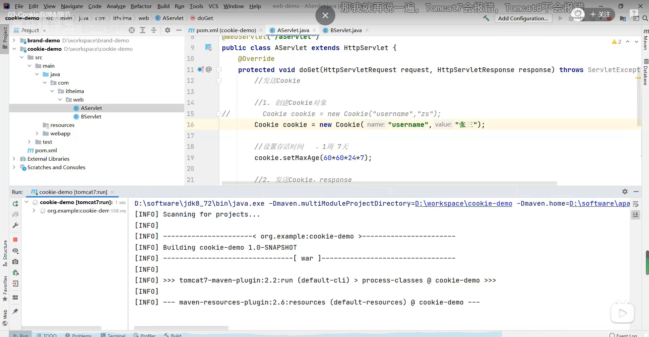649x337 pixels.
Task: Expand the webapp folder node
Action: (37, 133)
